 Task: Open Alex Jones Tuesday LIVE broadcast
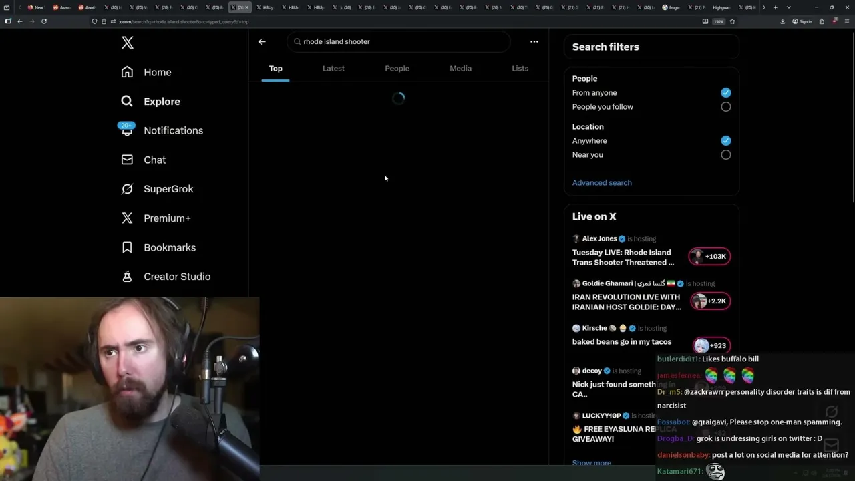623,257
